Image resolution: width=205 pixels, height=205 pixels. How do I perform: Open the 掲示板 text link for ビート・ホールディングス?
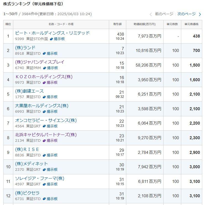[59, 39]
